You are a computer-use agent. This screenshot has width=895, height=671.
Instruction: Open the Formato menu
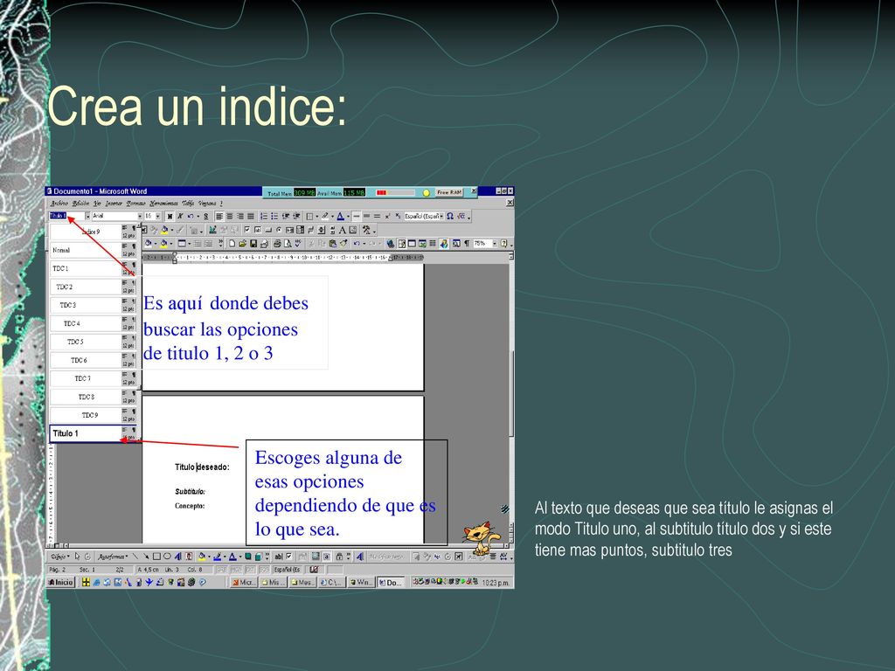coord(135,203)
